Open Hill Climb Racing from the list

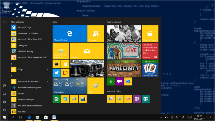click(25, 51)
